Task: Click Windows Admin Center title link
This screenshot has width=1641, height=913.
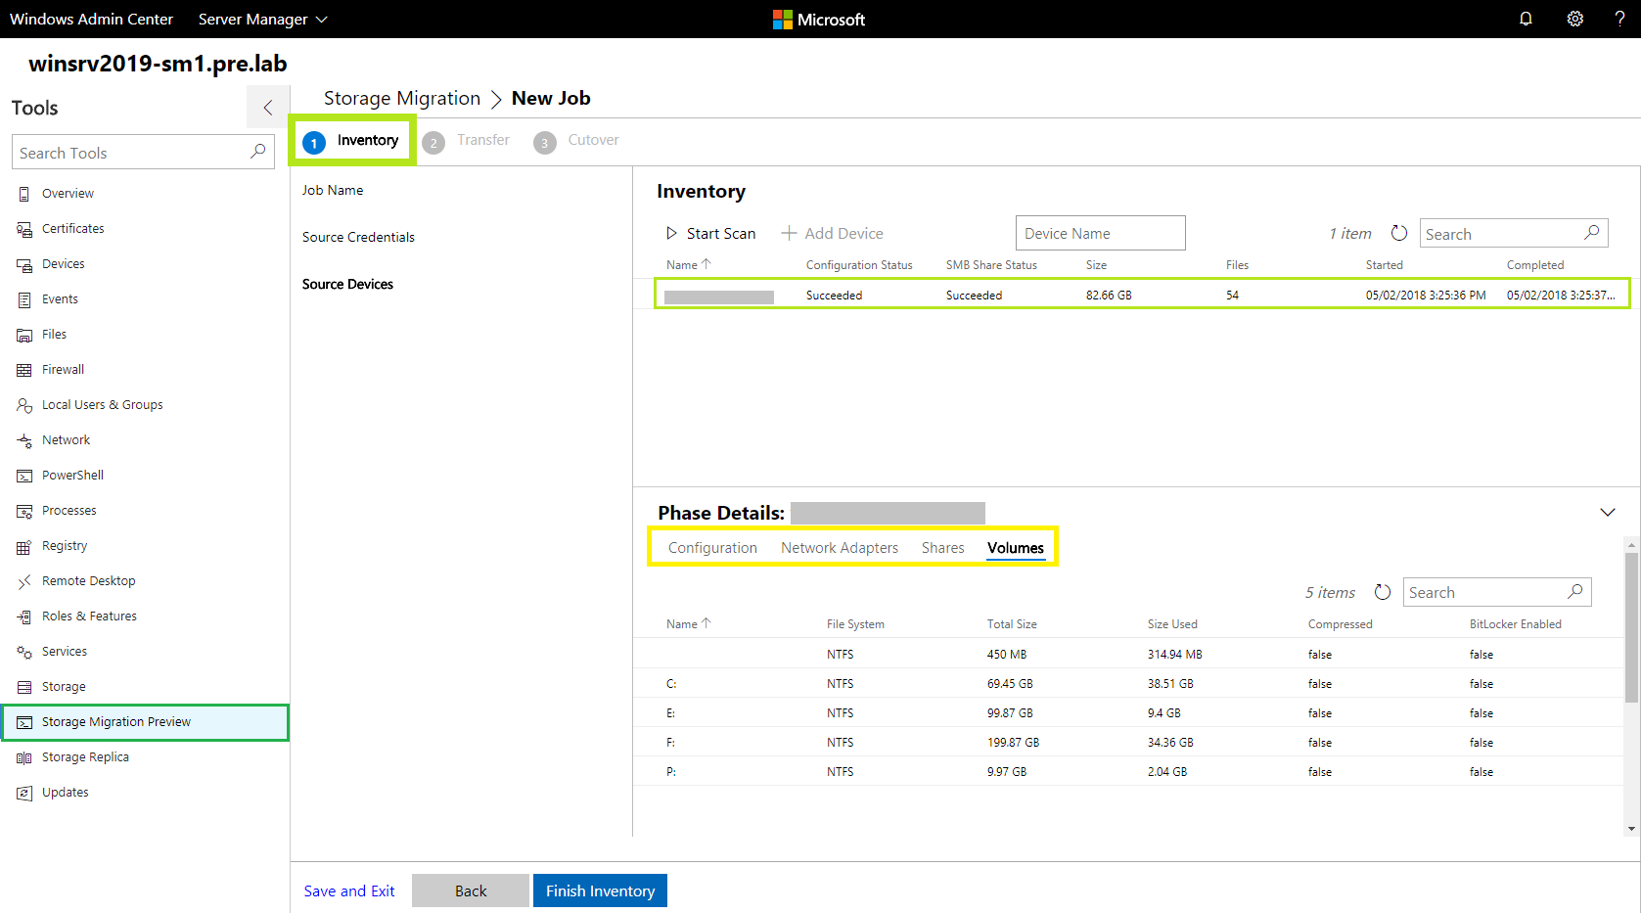Action: coord(91,19)
